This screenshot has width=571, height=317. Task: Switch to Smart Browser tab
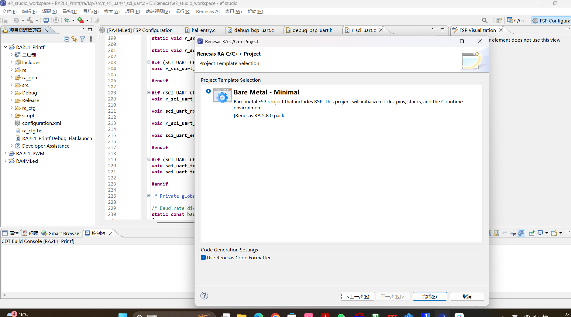pos(61,233)
